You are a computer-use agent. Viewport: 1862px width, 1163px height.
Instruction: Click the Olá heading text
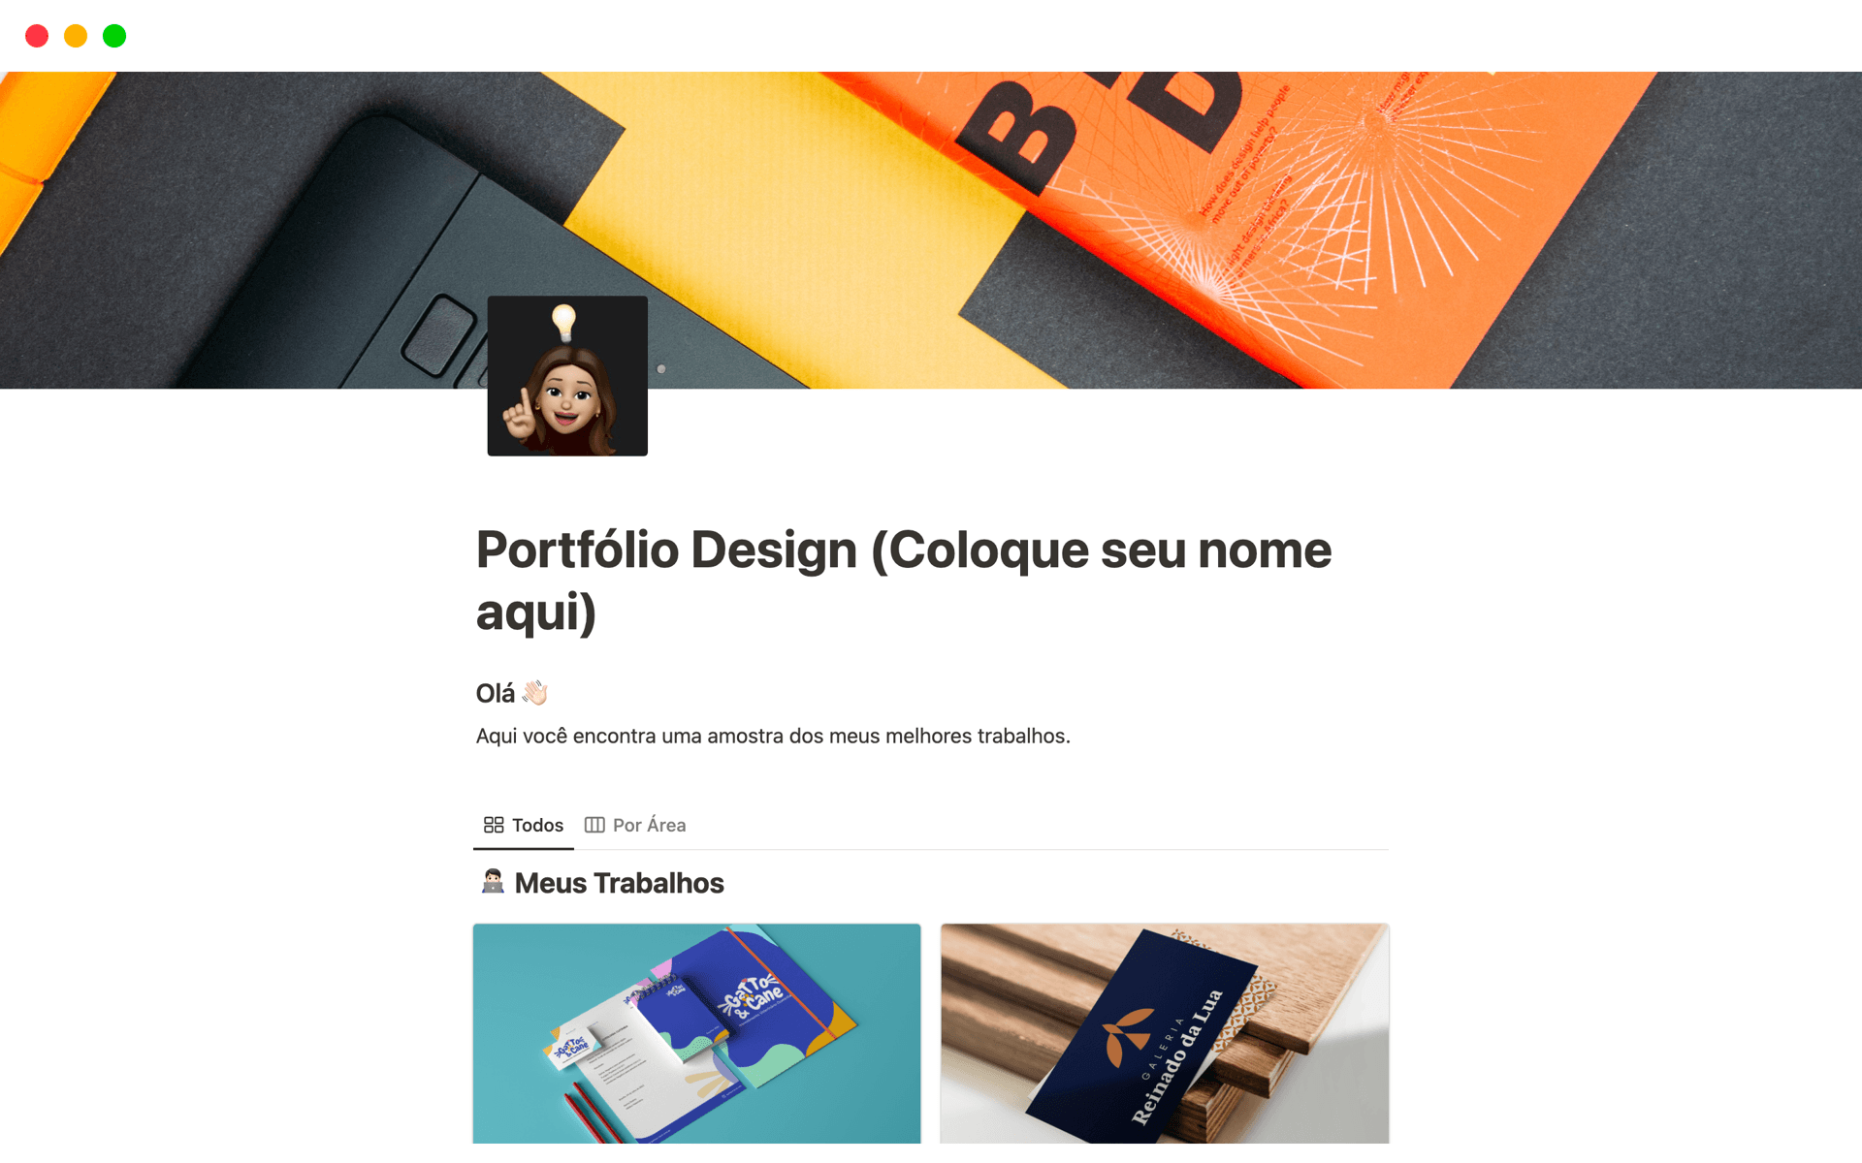(495, 693)
